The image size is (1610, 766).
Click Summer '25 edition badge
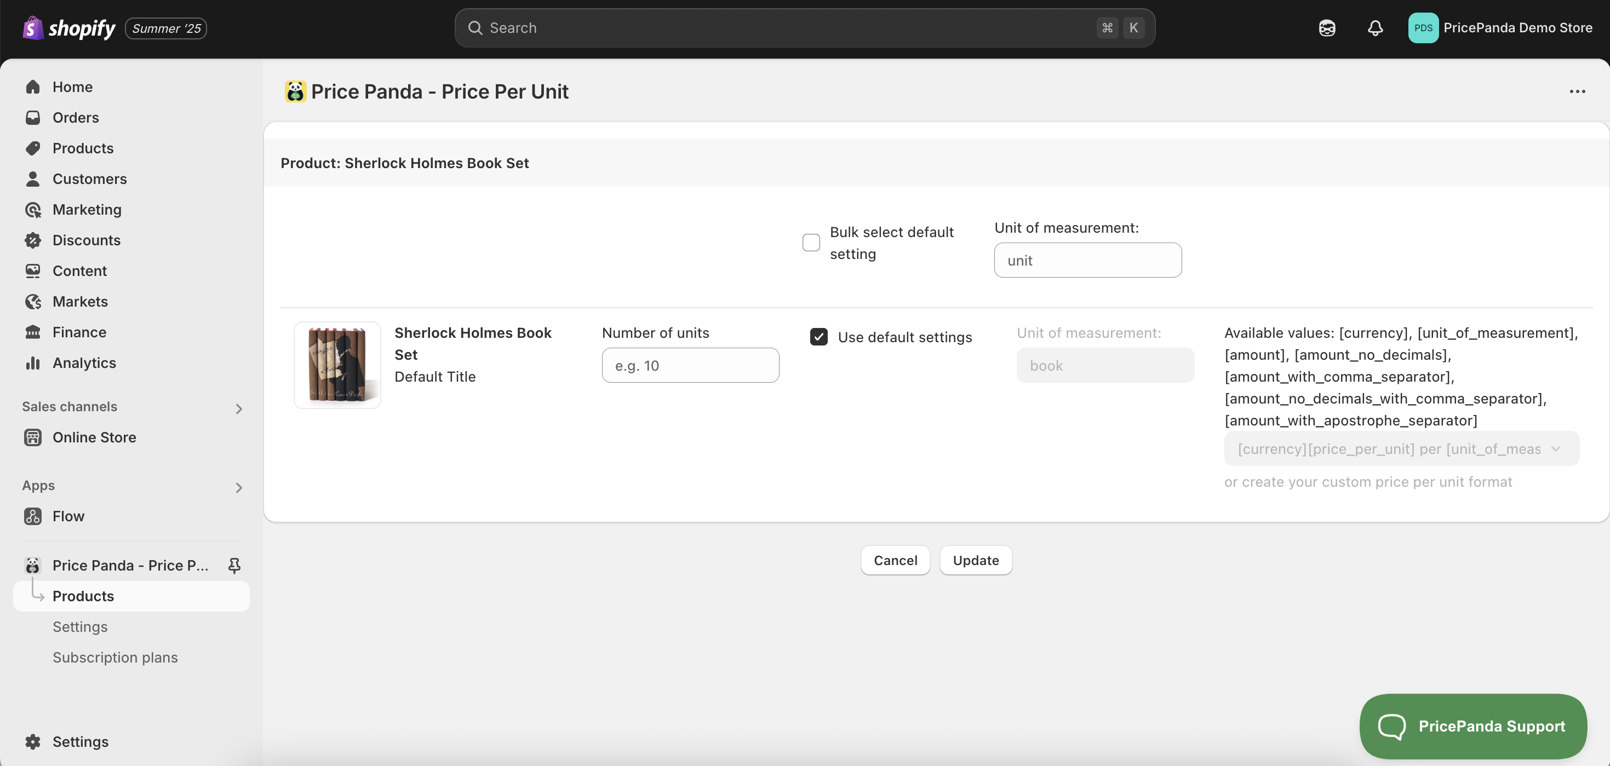coord(166,28)
